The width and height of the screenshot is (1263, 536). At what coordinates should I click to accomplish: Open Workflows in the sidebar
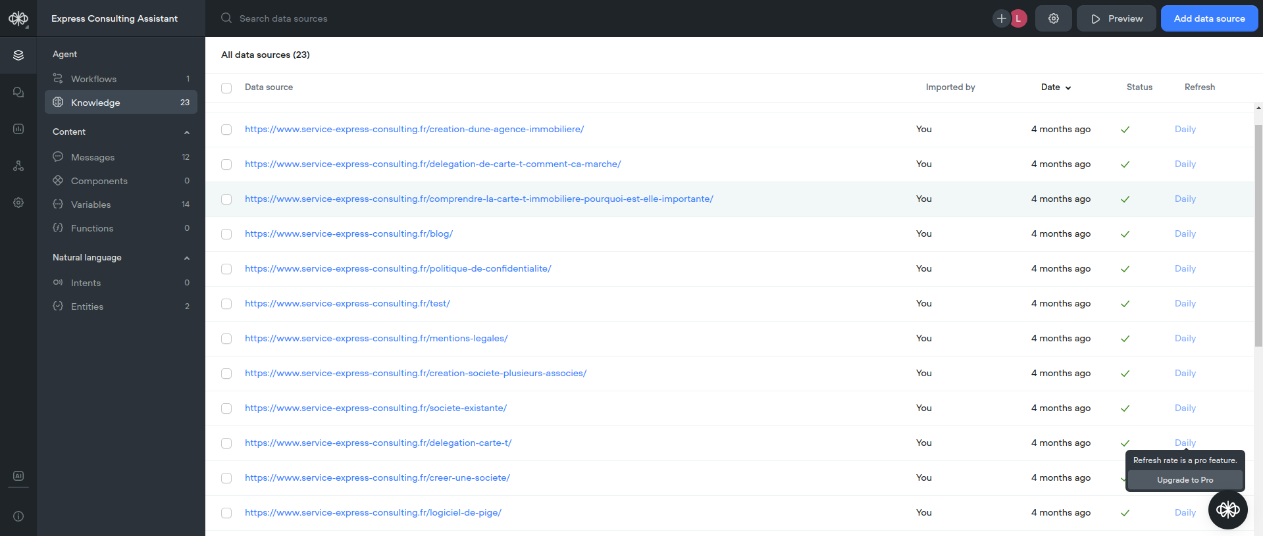121,78
